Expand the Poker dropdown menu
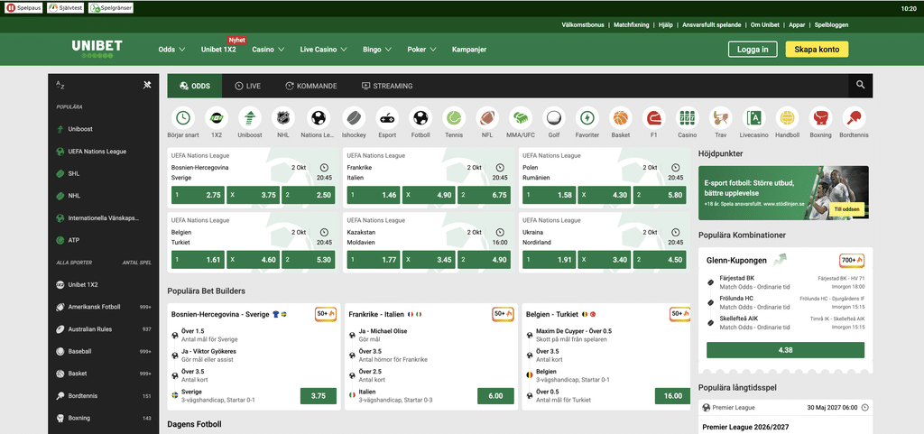 [x=422, y=50]
